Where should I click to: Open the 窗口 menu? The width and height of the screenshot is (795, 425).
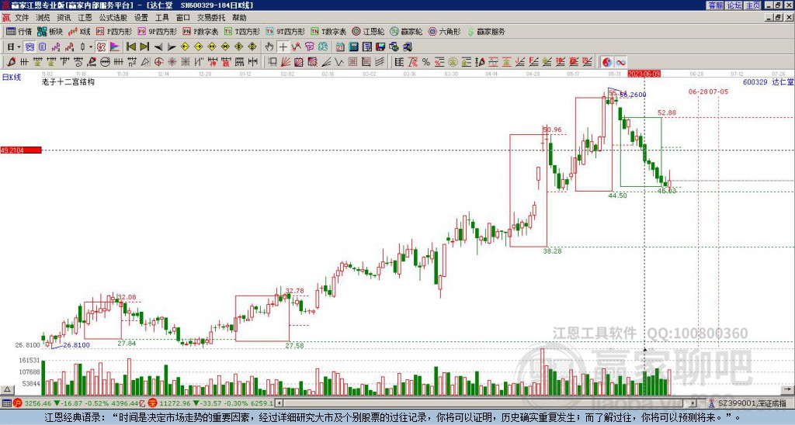point(183,18)
